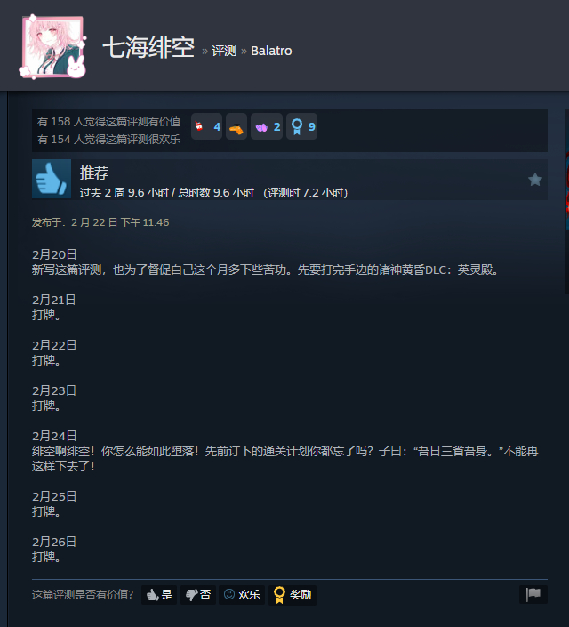Report this review with the flag icon

(533, 594)
